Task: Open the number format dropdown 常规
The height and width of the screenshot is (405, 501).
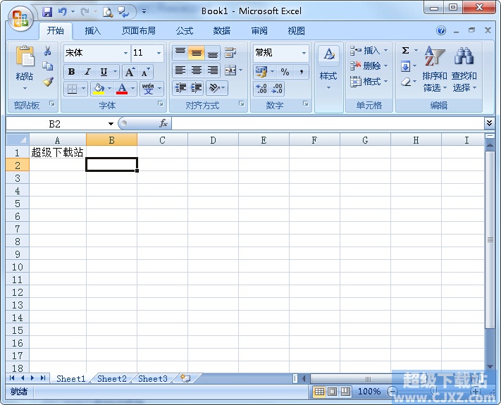Action: (x=304, y=53)
